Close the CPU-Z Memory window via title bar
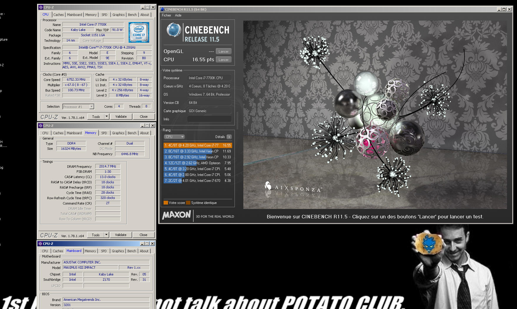517x309 pixels. click(x=152, y=126)
